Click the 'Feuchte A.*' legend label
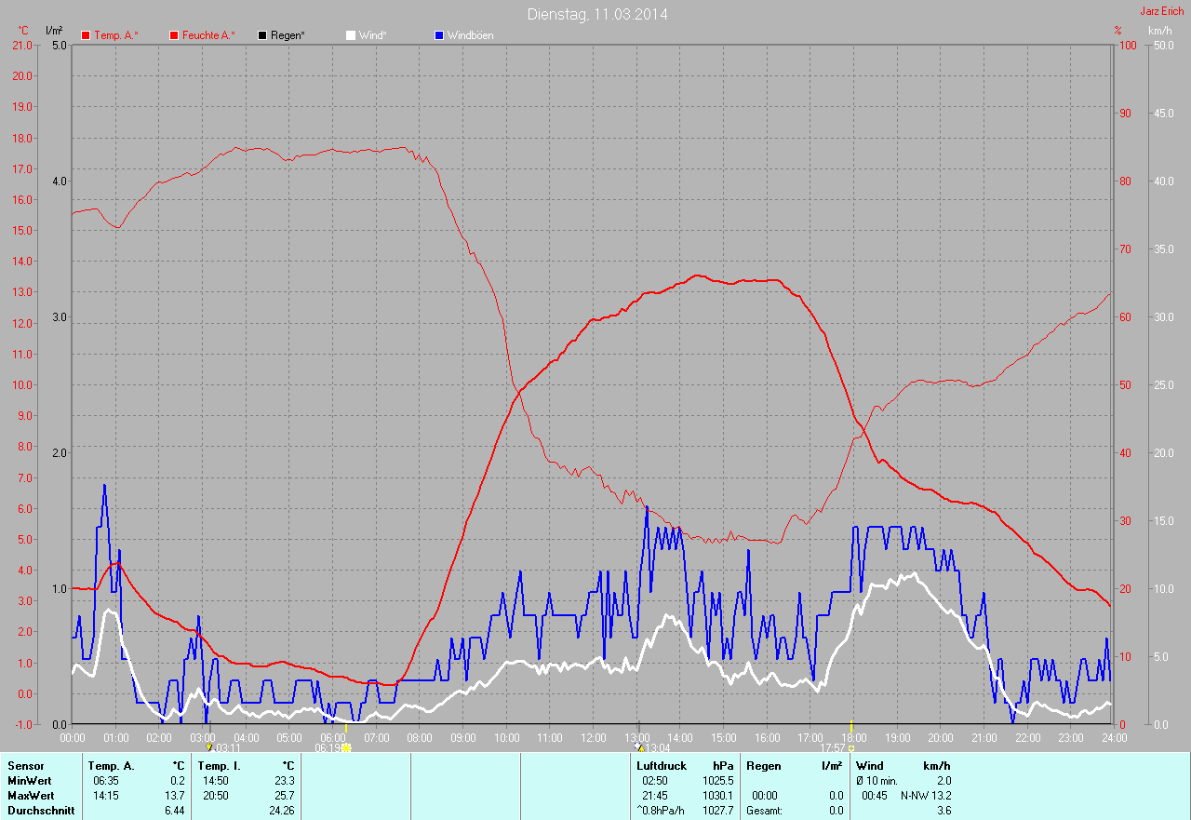The image size is (1191, 820). 208,35
